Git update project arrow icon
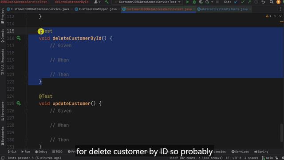This screenshot has width=284, height=160. [236, 2]
